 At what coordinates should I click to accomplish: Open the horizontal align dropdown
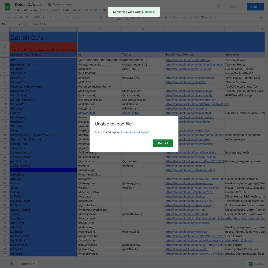point(151,18)
